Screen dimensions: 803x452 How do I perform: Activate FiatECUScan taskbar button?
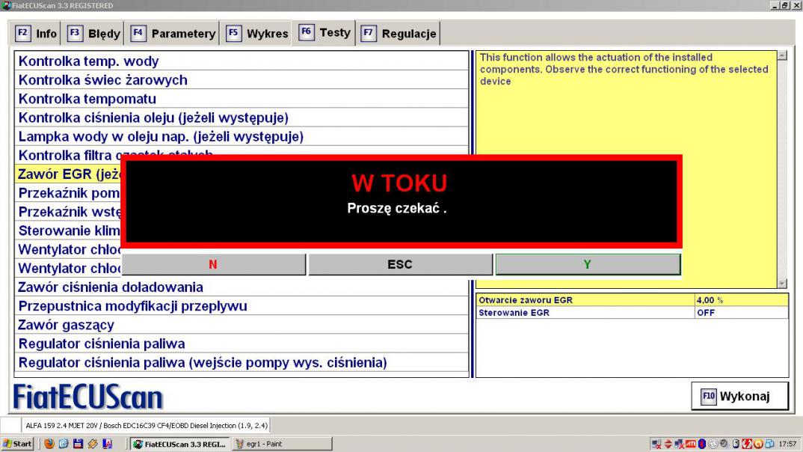coord(179,444)
